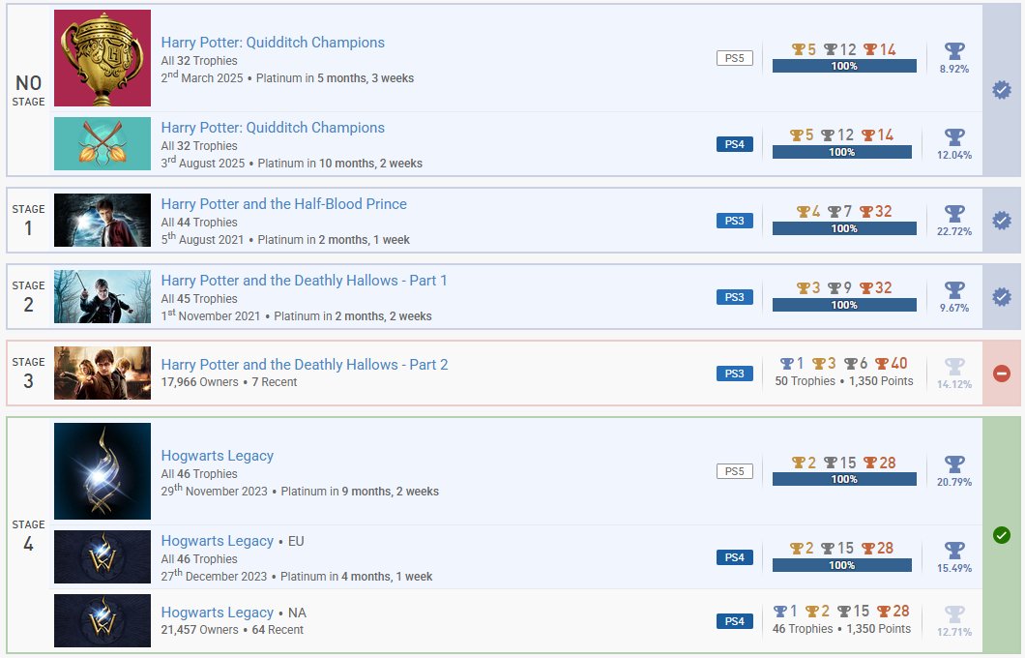
Task: Click the platinum trophy icon showing 22.72%
Action: [x=954, y=214]
